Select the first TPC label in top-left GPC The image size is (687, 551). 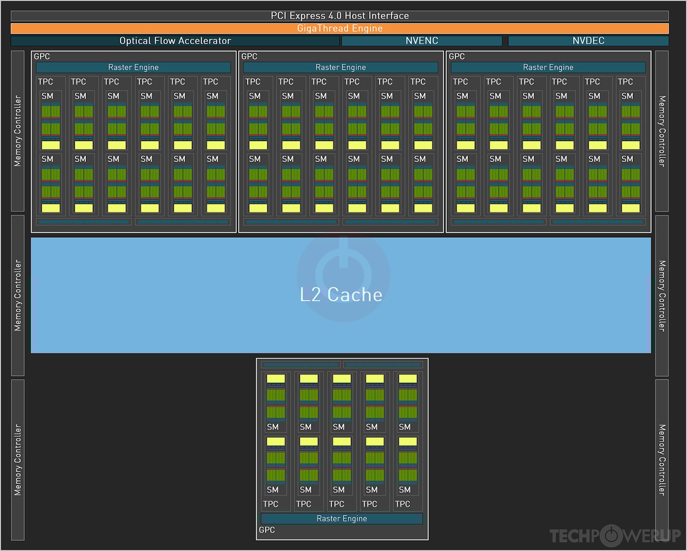point(45,82)
